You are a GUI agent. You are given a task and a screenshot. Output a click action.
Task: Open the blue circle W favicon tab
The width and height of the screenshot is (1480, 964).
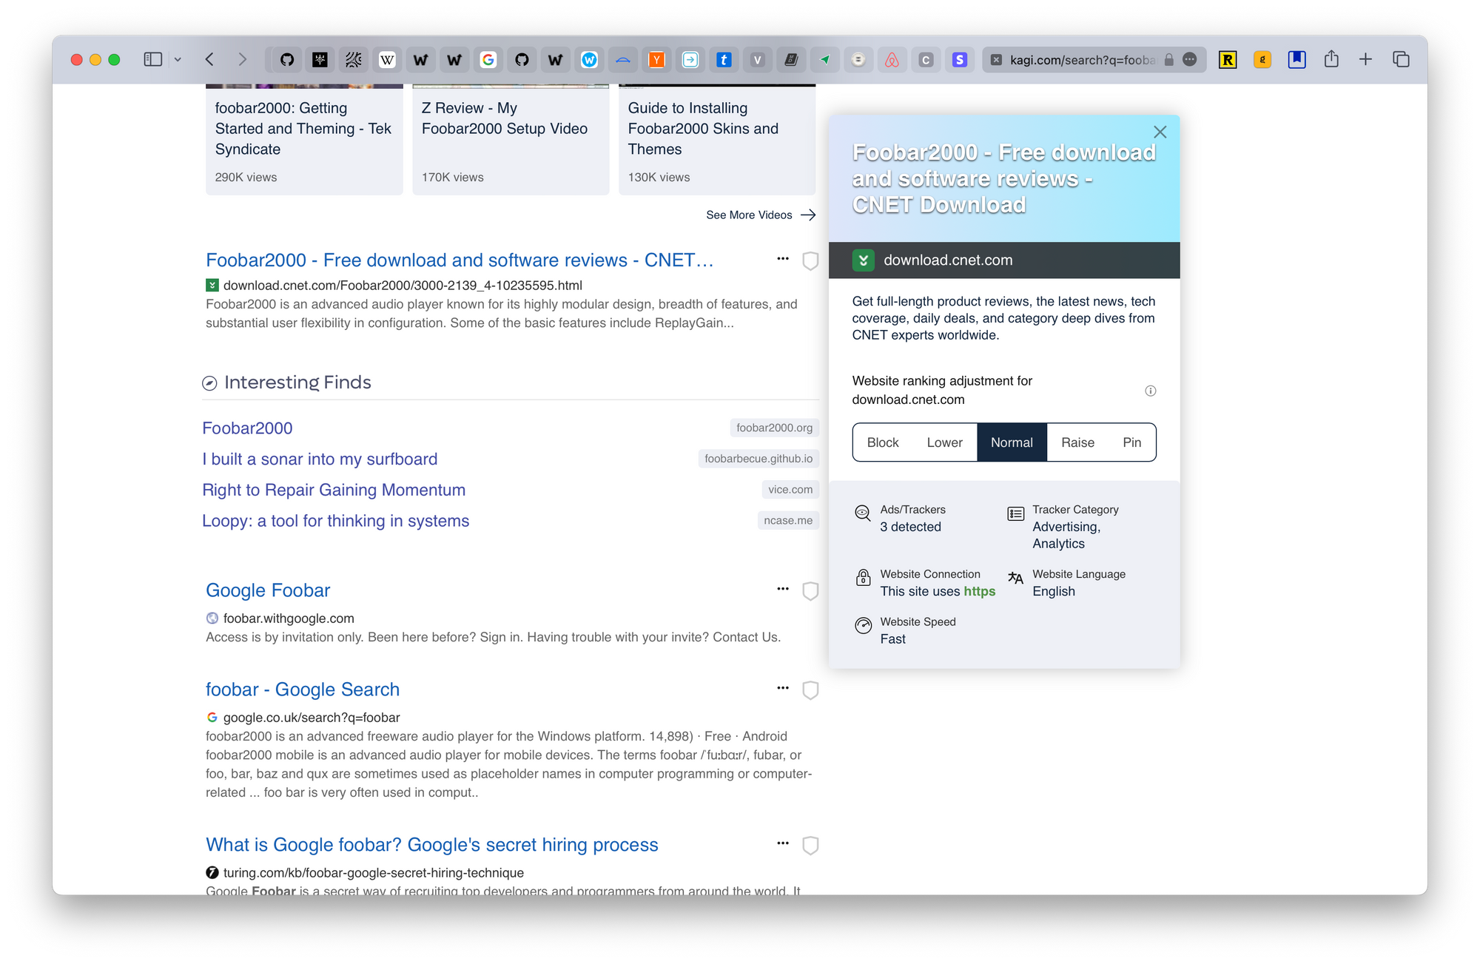coord(589,60)
